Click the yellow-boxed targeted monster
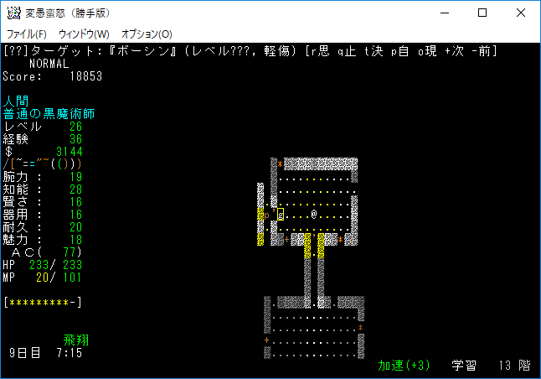Viewport: 541px width, 379px height. tap(281, 215)
